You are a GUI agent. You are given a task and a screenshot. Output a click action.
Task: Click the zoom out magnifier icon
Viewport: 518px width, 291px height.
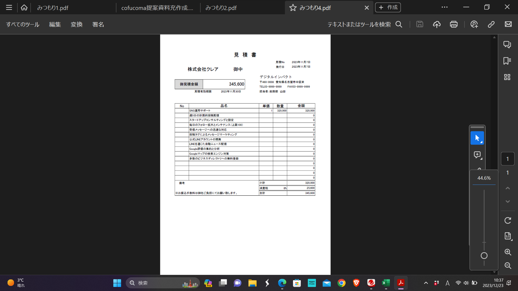pos(508,265)
